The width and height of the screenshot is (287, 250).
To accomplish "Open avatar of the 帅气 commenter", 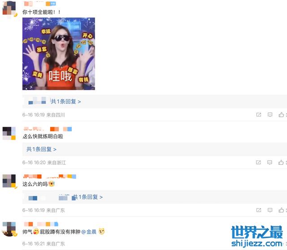I will [x=9, y=229].
